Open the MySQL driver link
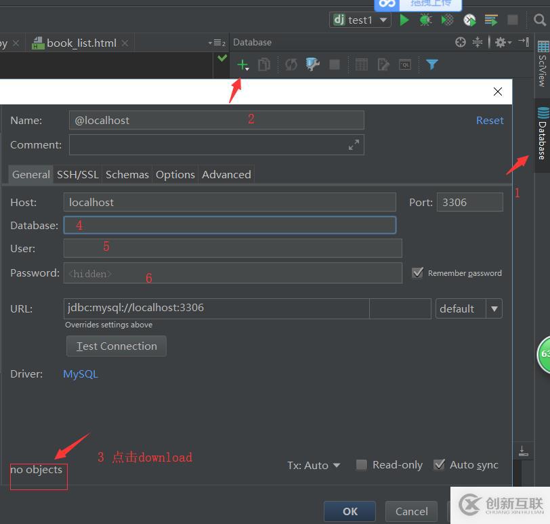 tap(81, 374)
